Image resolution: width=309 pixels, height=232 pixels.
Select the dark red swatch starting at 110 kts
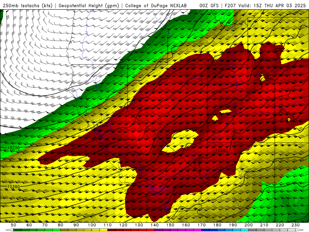tap(111, 230)
